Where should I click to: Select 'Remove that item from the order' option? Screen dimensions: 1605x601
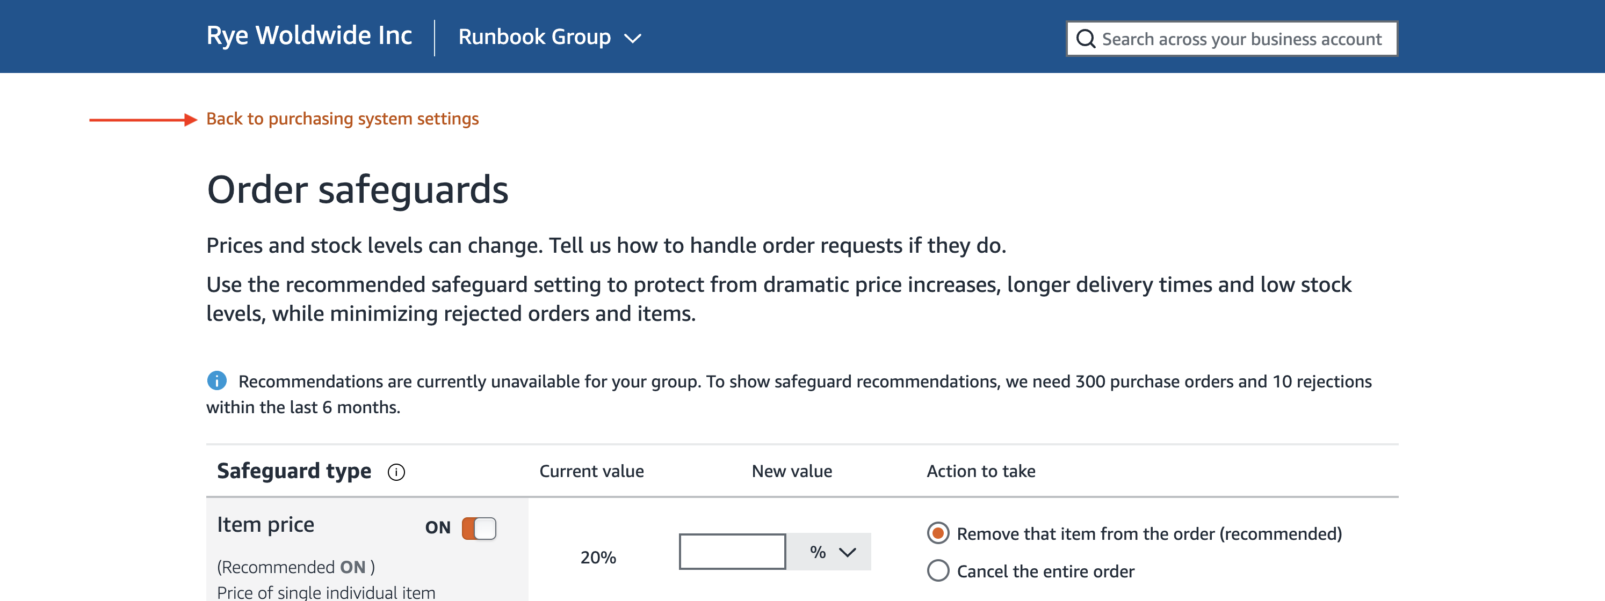click(x=938, y=533)
